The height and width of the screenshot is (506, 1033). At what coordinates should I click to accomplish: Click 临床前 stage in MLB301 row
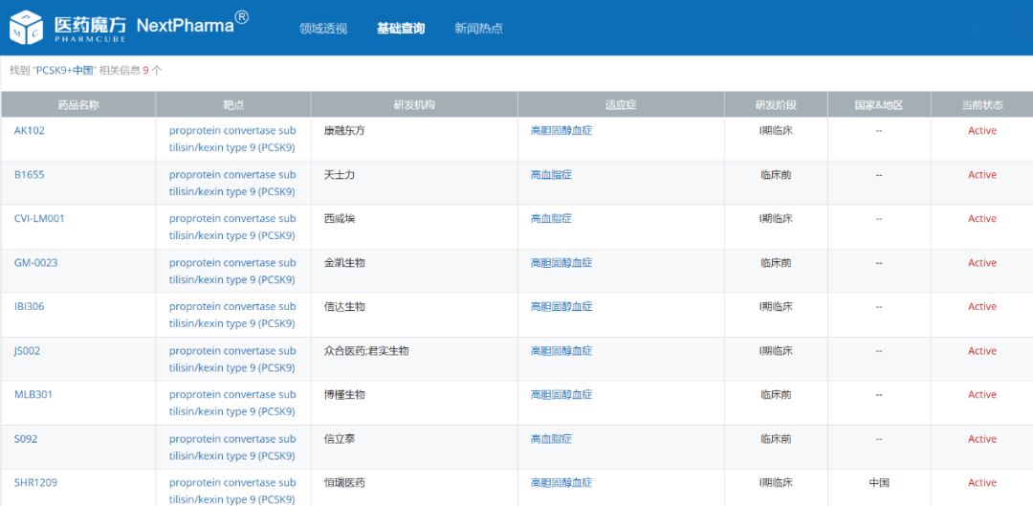click(x=776, y=394)
